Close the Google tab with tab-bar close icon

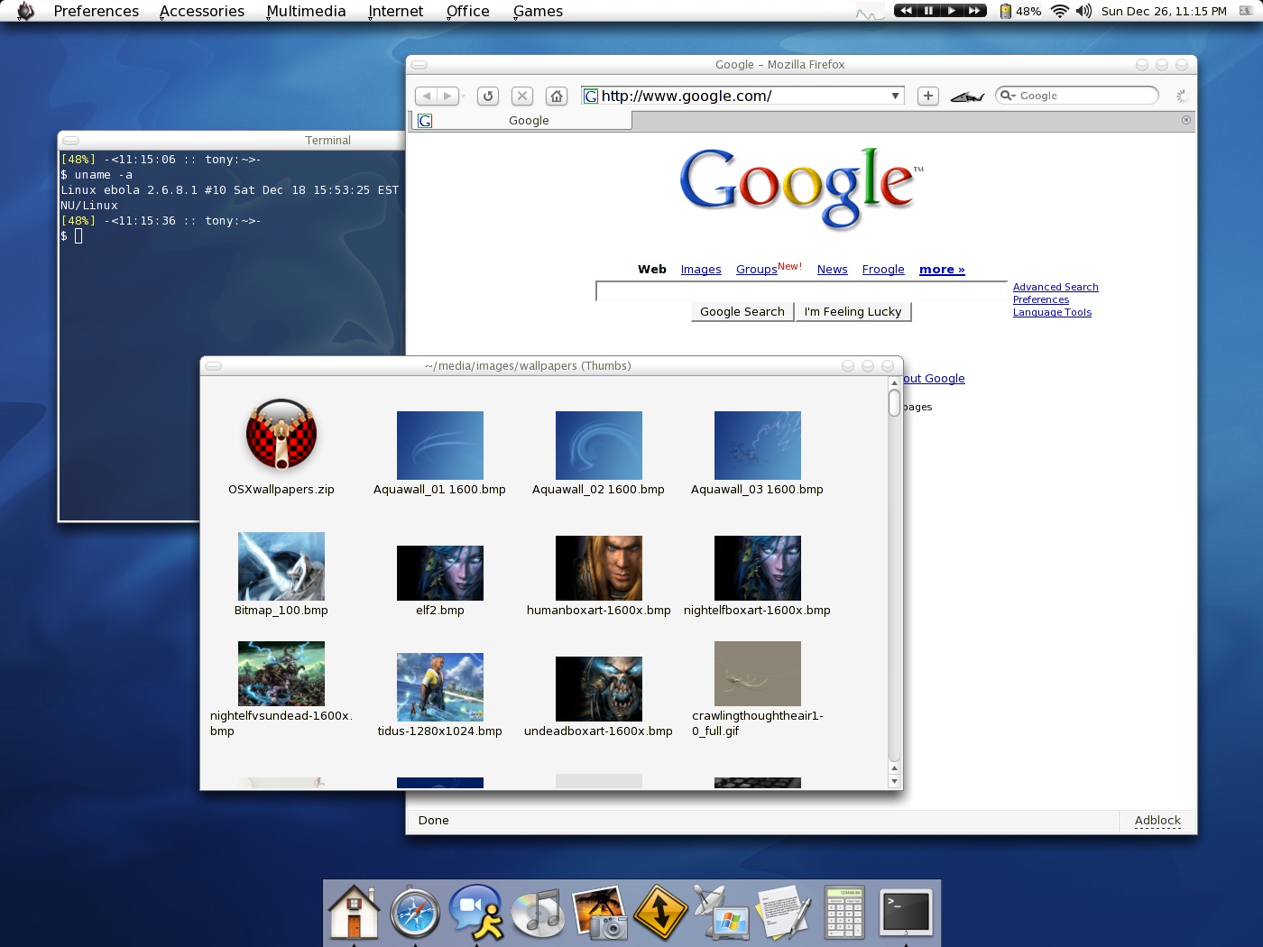coord(1186,120)
